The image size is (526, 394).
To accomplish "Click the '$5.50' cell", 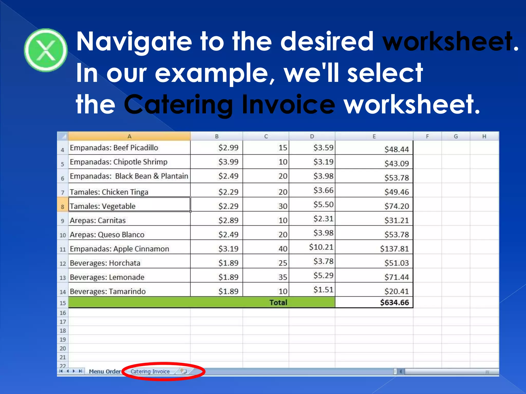I will pyautogui.click(x=312, y=204).
